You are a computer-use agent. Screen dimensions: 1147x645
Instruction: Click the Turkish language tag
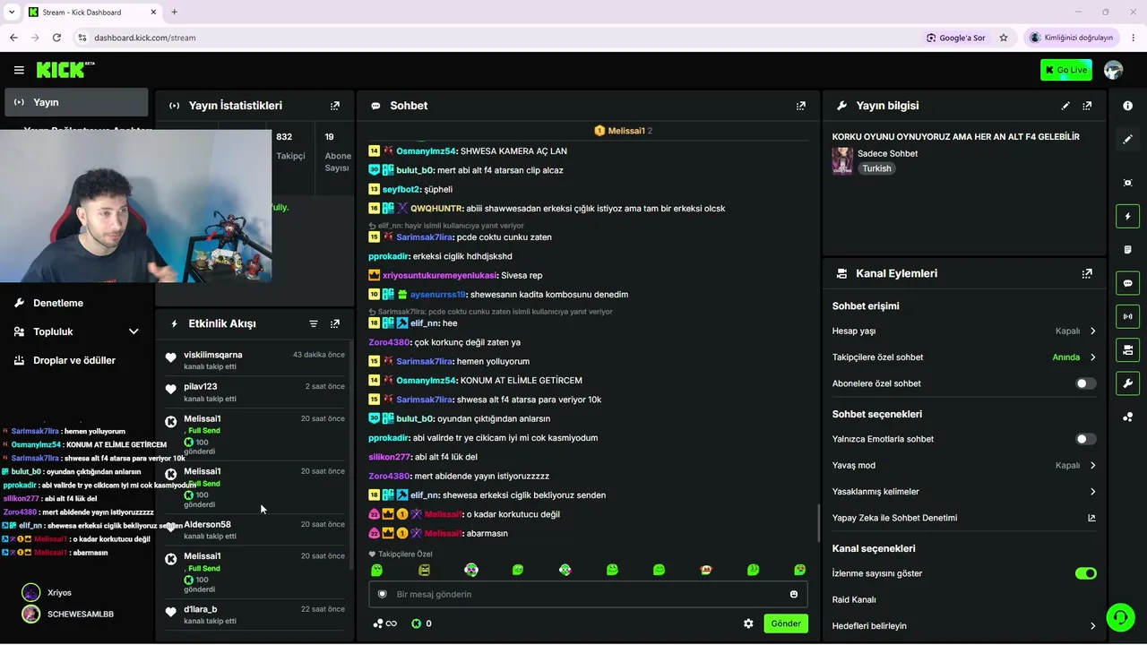pos(876,168)
